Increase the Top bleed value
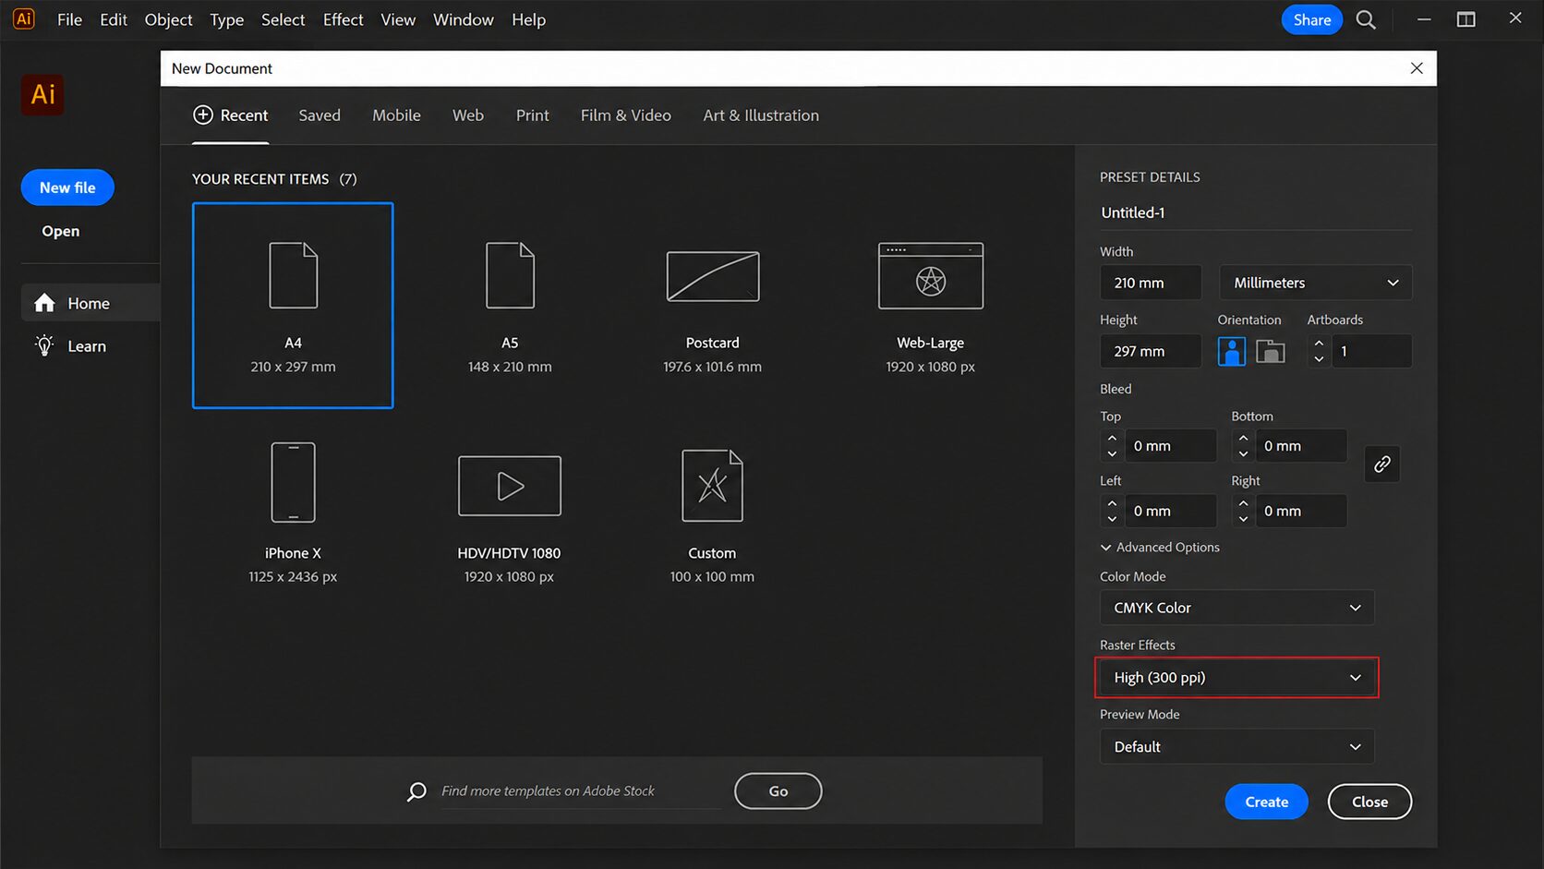Screen dimensions: 1544x869 pos(1112,438)
